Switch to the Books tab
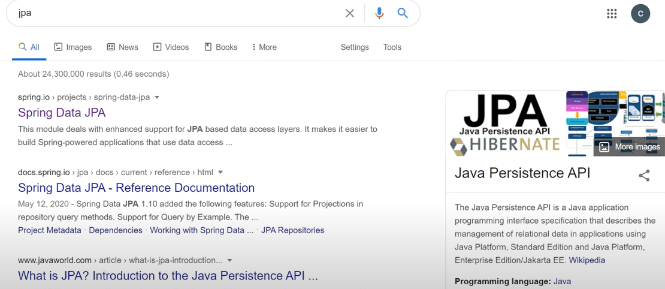665x289 pixels. pyautogui.click(x=221, y=47)
